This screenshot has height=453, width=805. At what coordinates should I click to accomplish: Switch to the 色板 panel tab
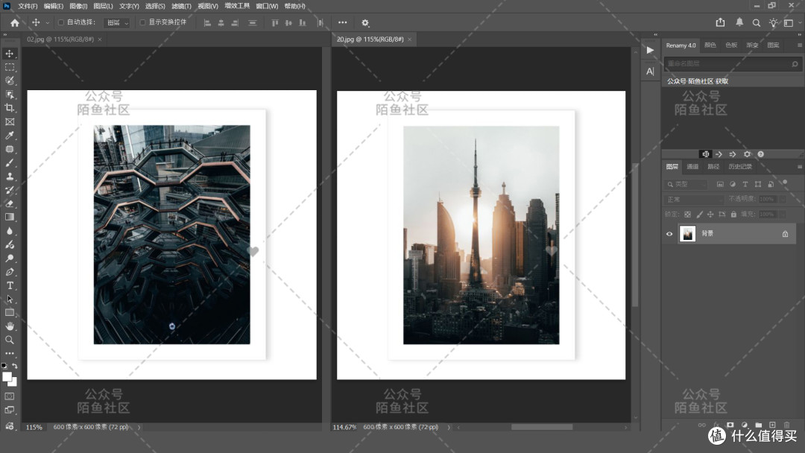[731, 45]
